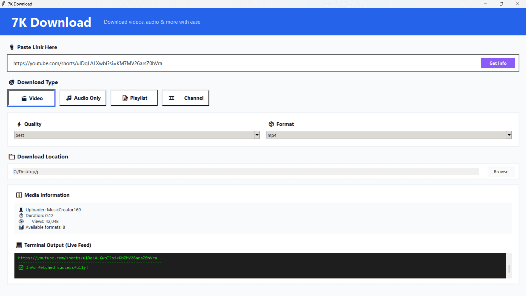This screenshot has width=526, height=296.
Task: Click into the paste link URL field
Action: pos(246,63)
